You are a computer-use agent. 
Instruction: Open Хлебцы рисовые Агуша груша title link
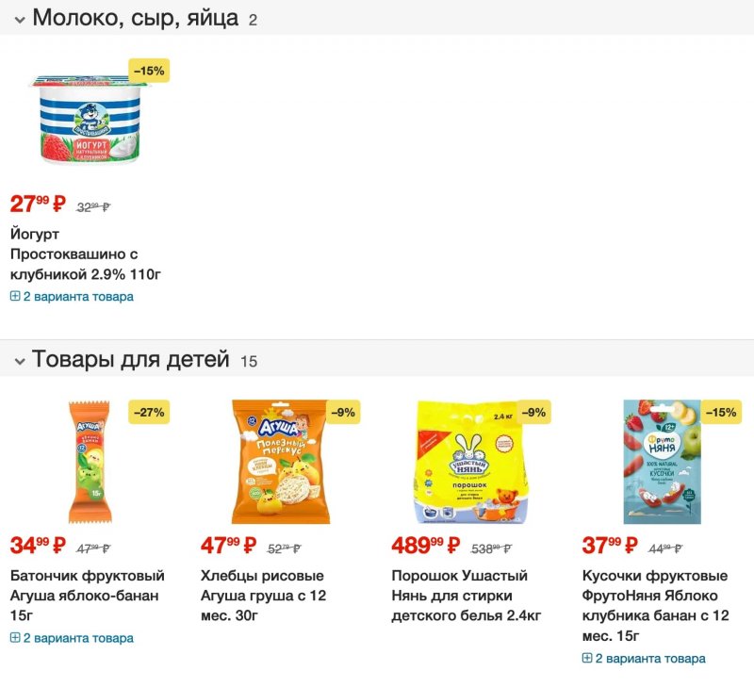coord(263,596)
